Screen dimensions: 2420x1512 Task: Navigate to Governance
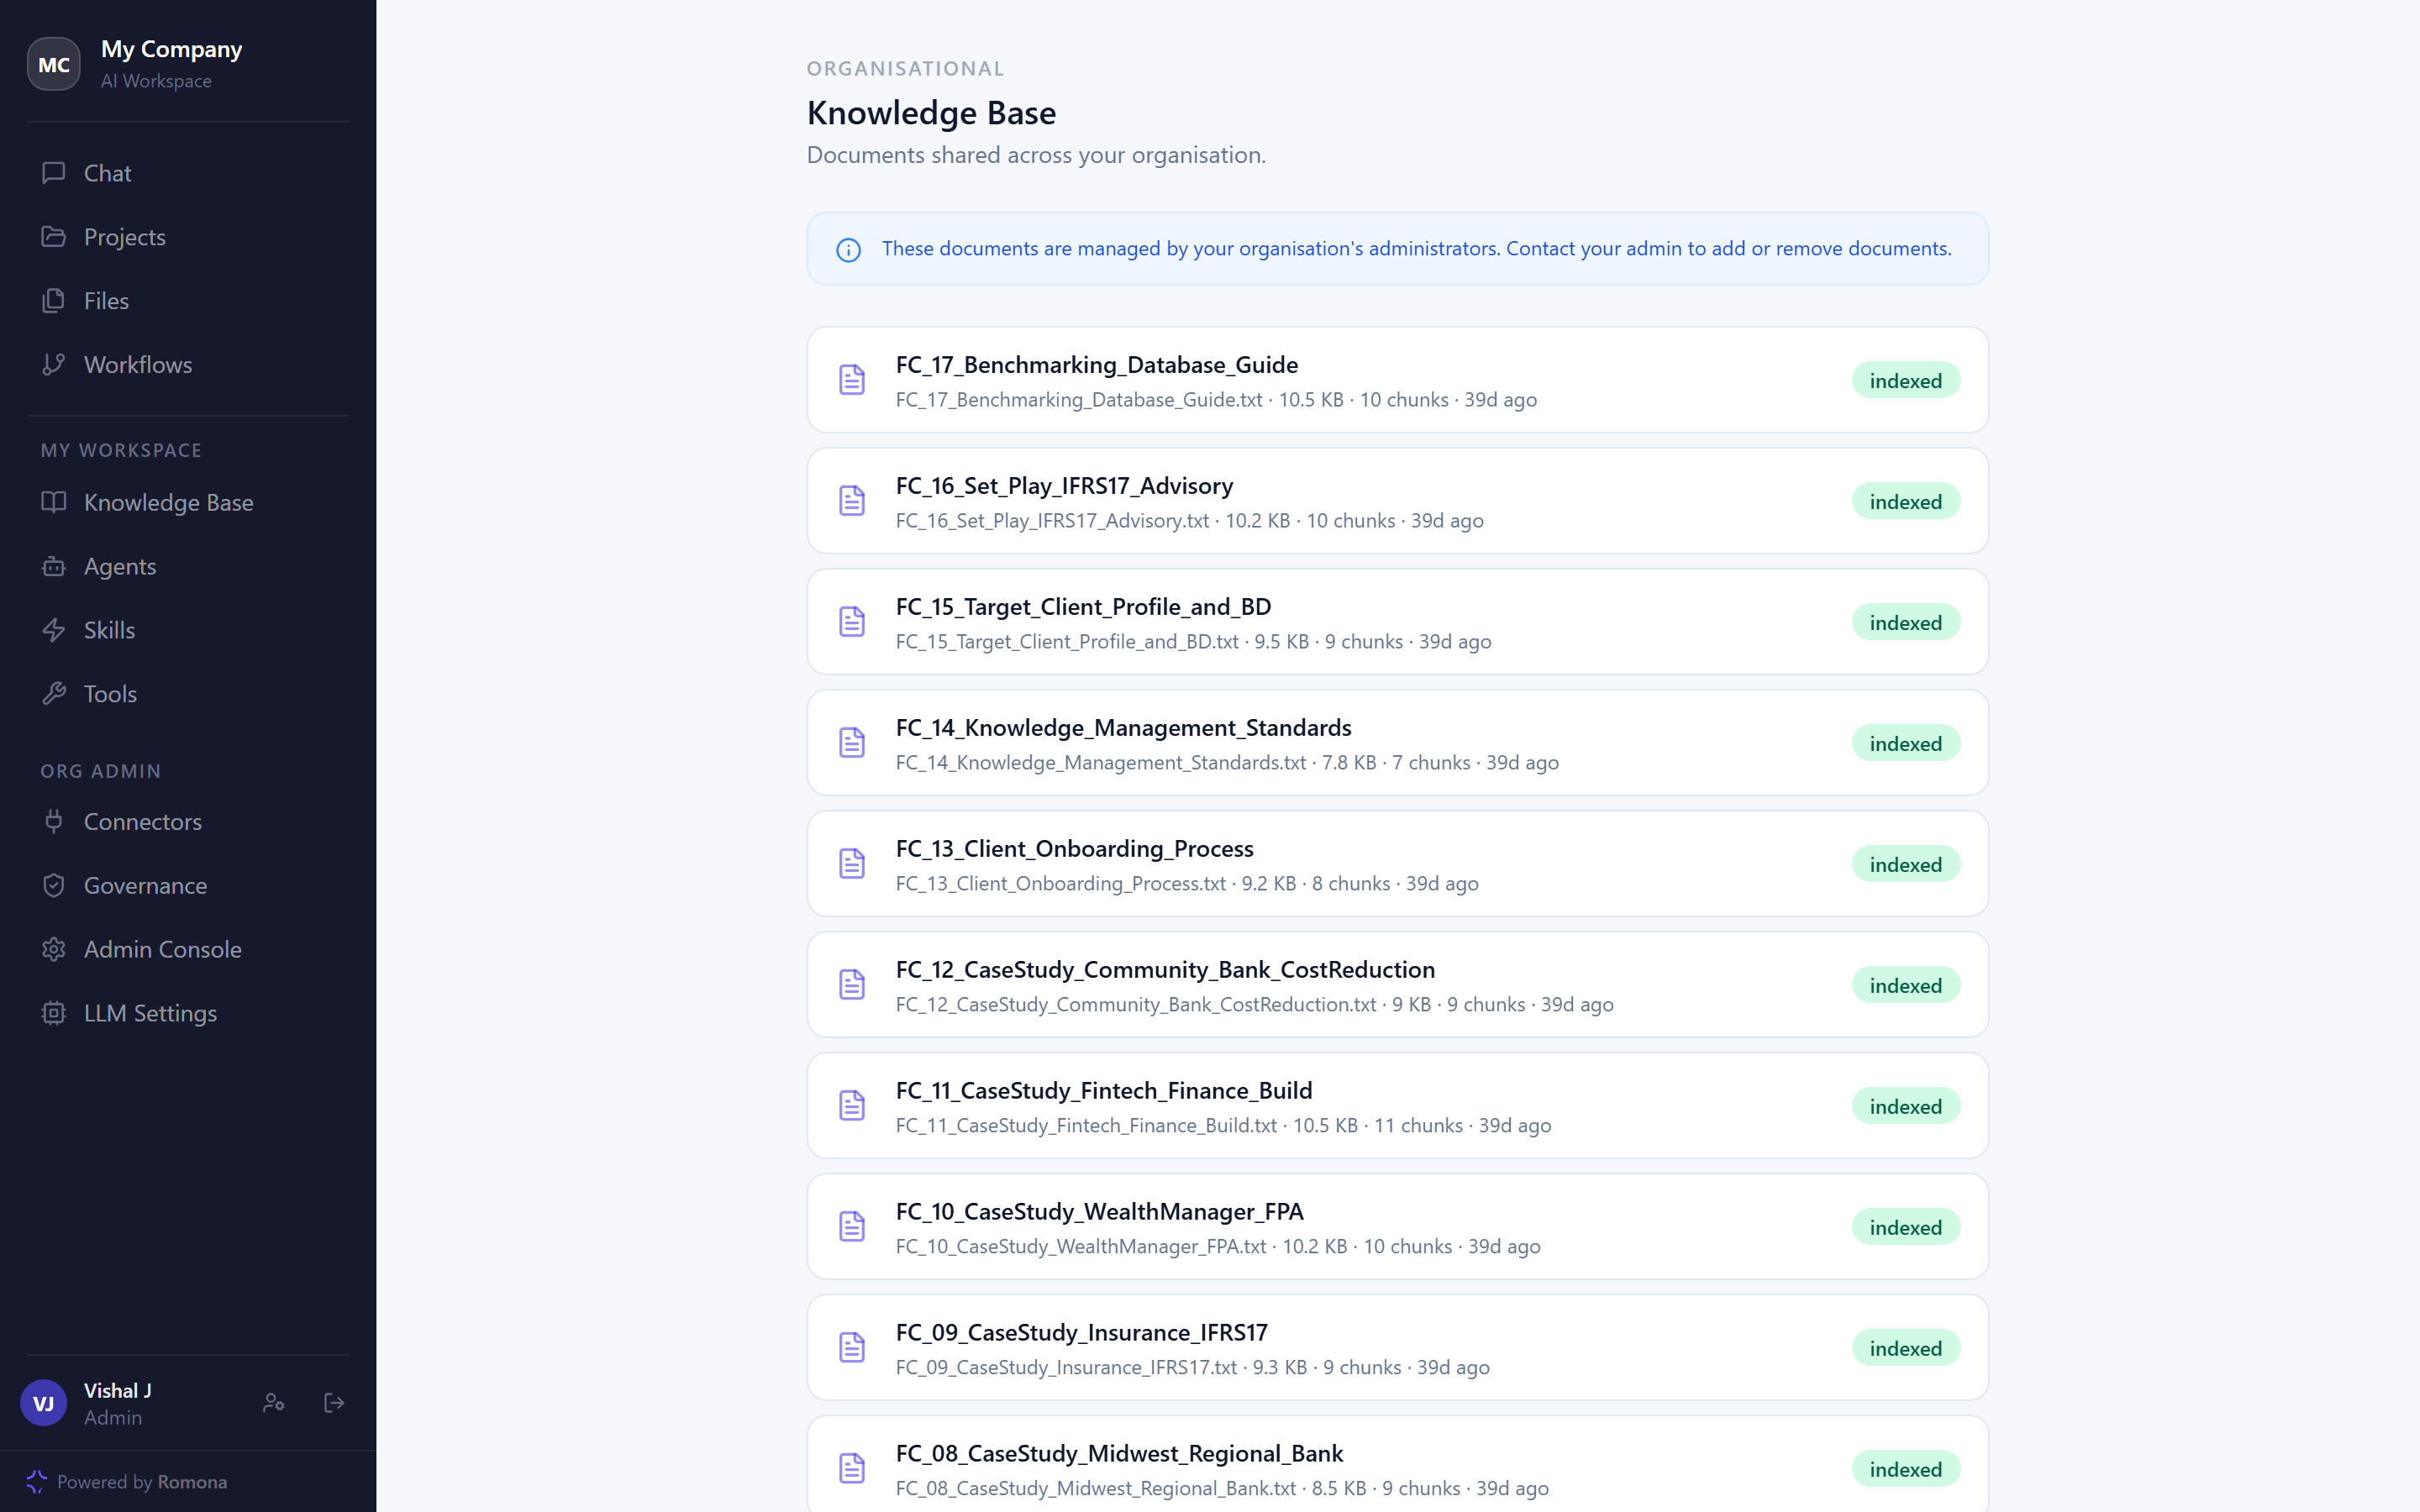188,886
